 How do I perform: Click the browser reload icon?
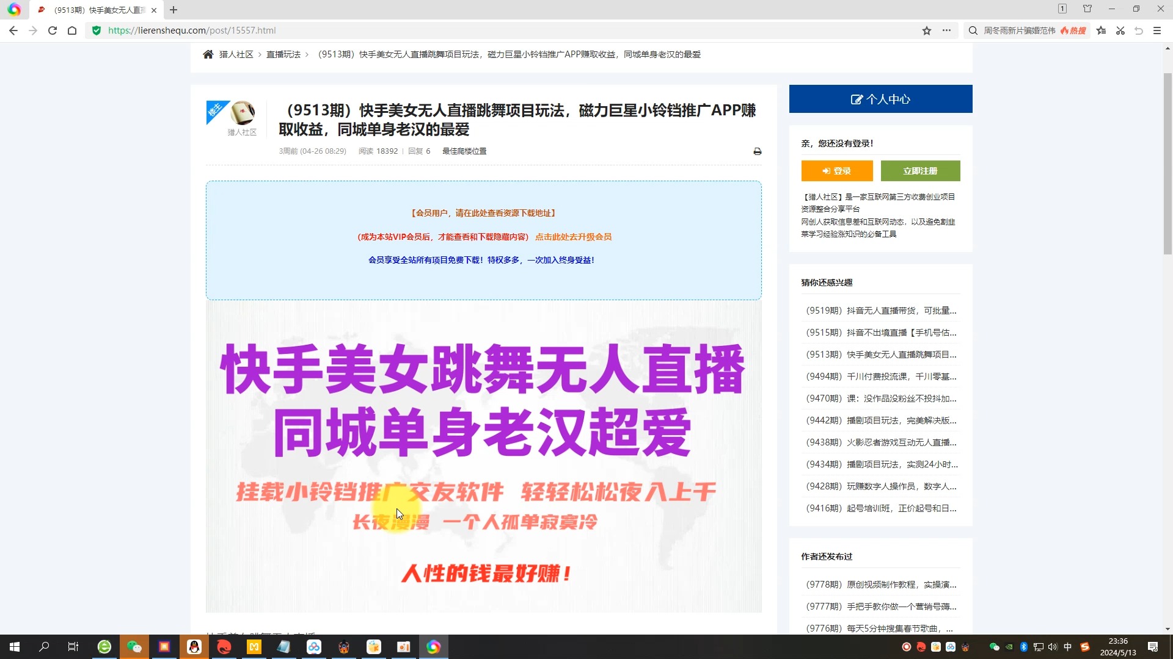tap(53, 31)
